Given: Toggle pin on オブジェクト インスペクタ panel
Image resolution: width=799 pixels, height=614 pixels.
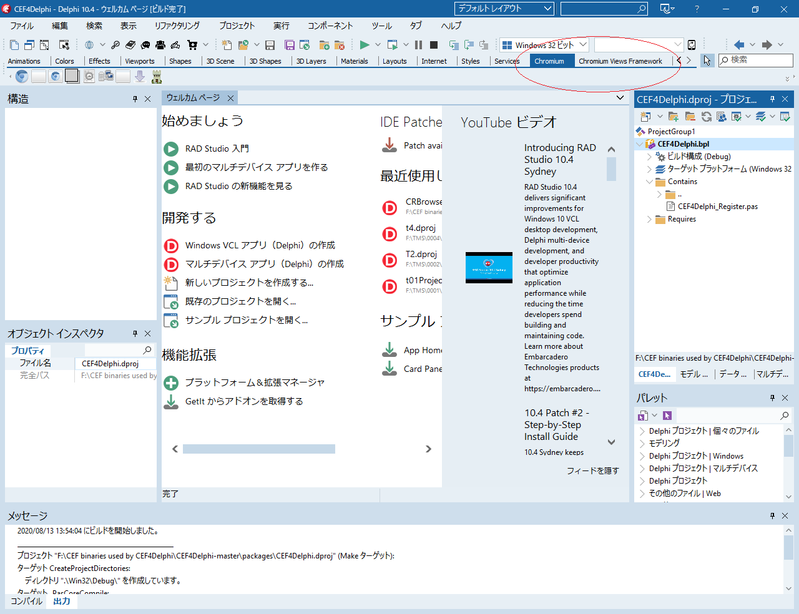Looking at the screenshot, I should click(x=135, y=334).
